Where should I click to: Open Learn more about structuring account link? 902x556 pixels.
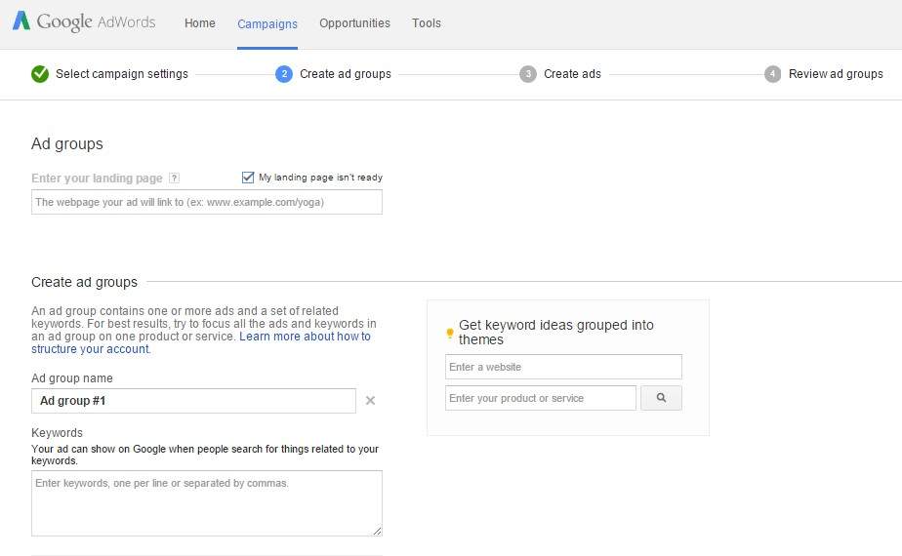click(x=305, y=337)
